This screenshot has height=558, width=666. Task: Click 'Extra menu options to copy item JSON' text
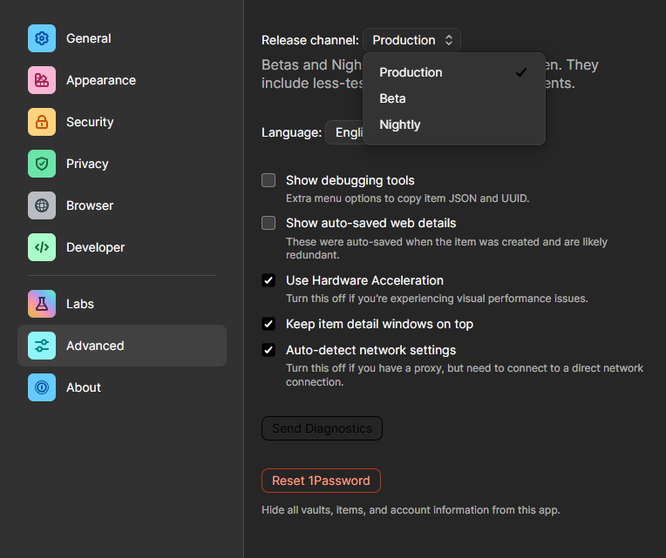point(407,198)
